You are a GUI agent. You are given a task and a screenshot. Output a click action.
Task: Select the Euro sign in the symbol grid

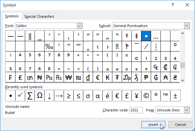(98, 77)
